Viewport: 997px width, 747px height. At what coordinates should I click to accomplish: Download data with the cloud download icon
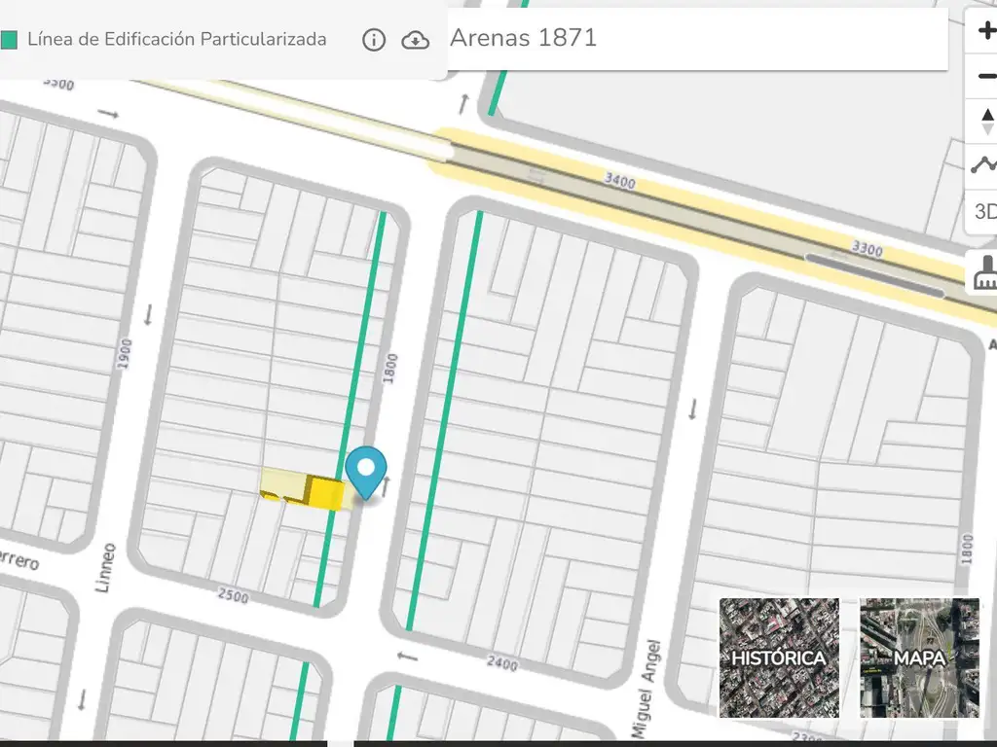click(415, 41)
